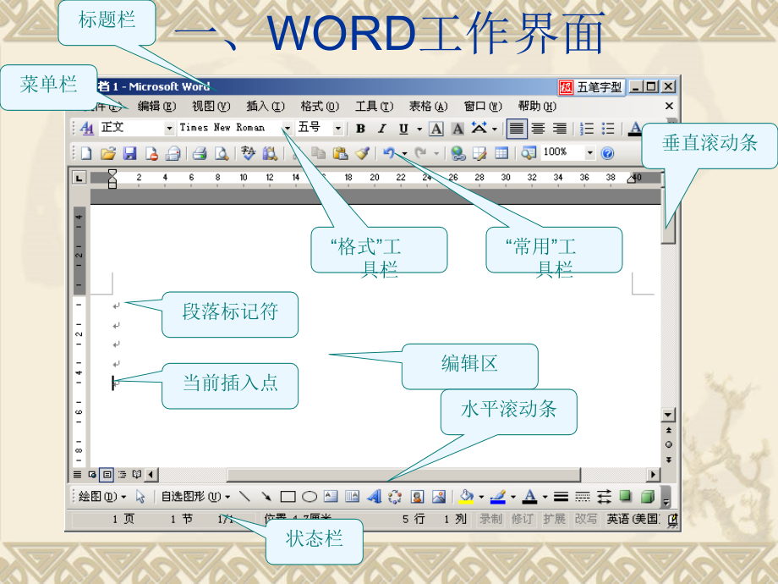Toggle Italic formatting
Screen dimensions: 778x584
382,129
